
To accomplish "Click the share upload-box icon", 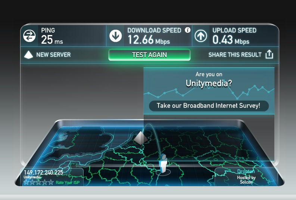I will tap(269, 54).
